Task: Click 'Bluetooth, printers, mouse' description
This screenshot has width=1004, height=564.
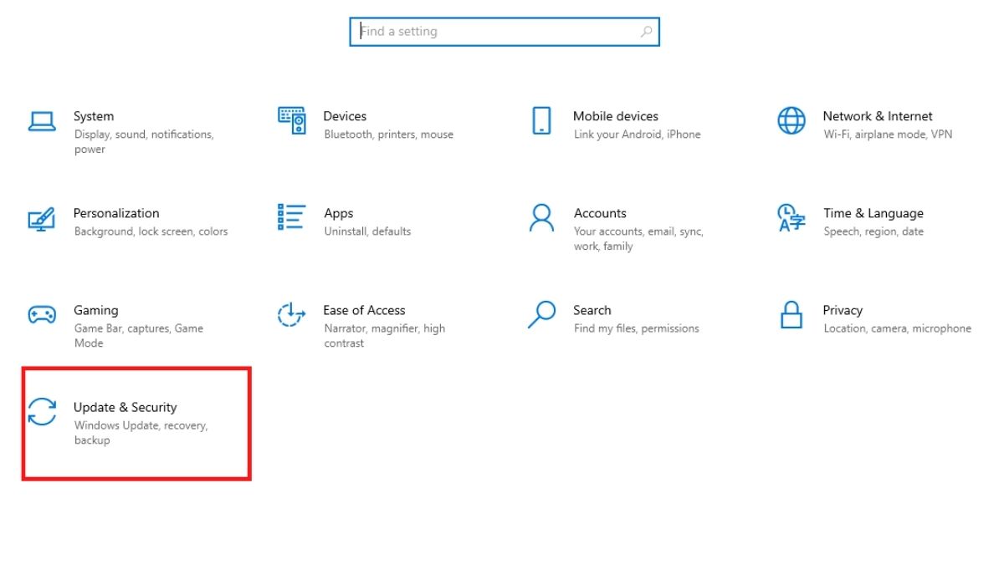Action: coord(389,135)
